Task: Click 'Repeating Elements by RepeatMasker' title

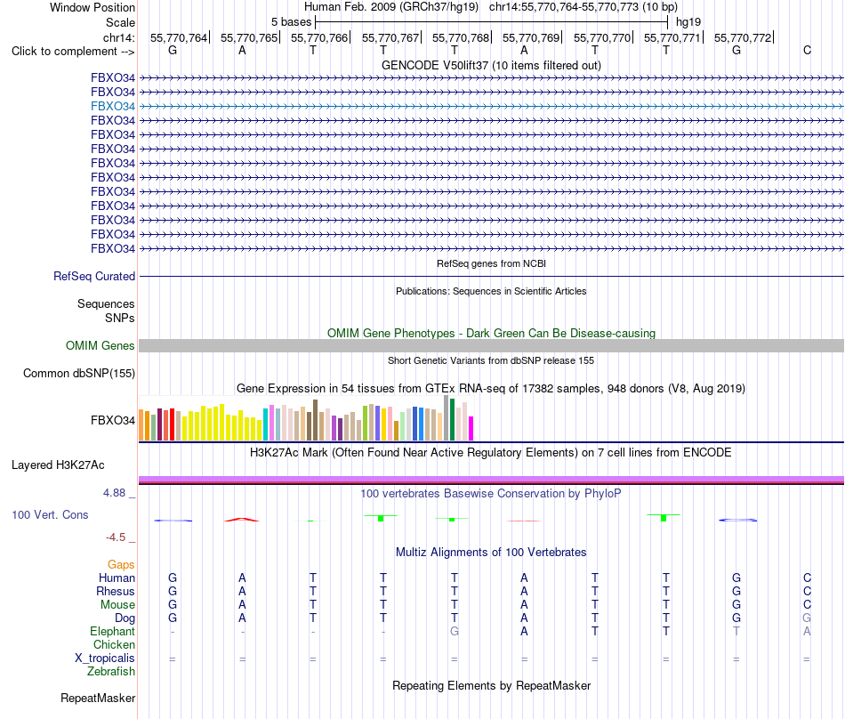Action: [x=491, y=685]
